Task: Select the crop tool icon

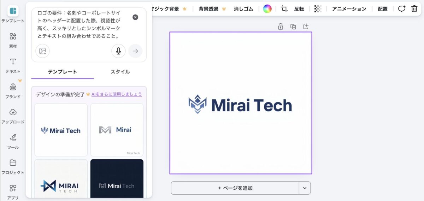Action: 284,9
